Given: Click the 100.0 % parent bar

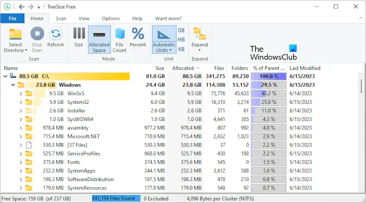Looking at the screenshot, I should pos(269,76).
